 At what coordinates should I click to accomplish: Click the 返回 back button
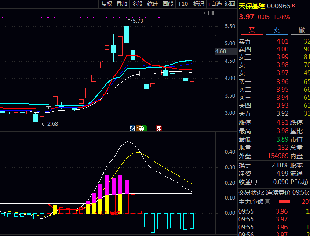[x=230, y=4]
